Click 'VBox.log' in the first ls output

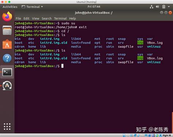pos(155,43)
